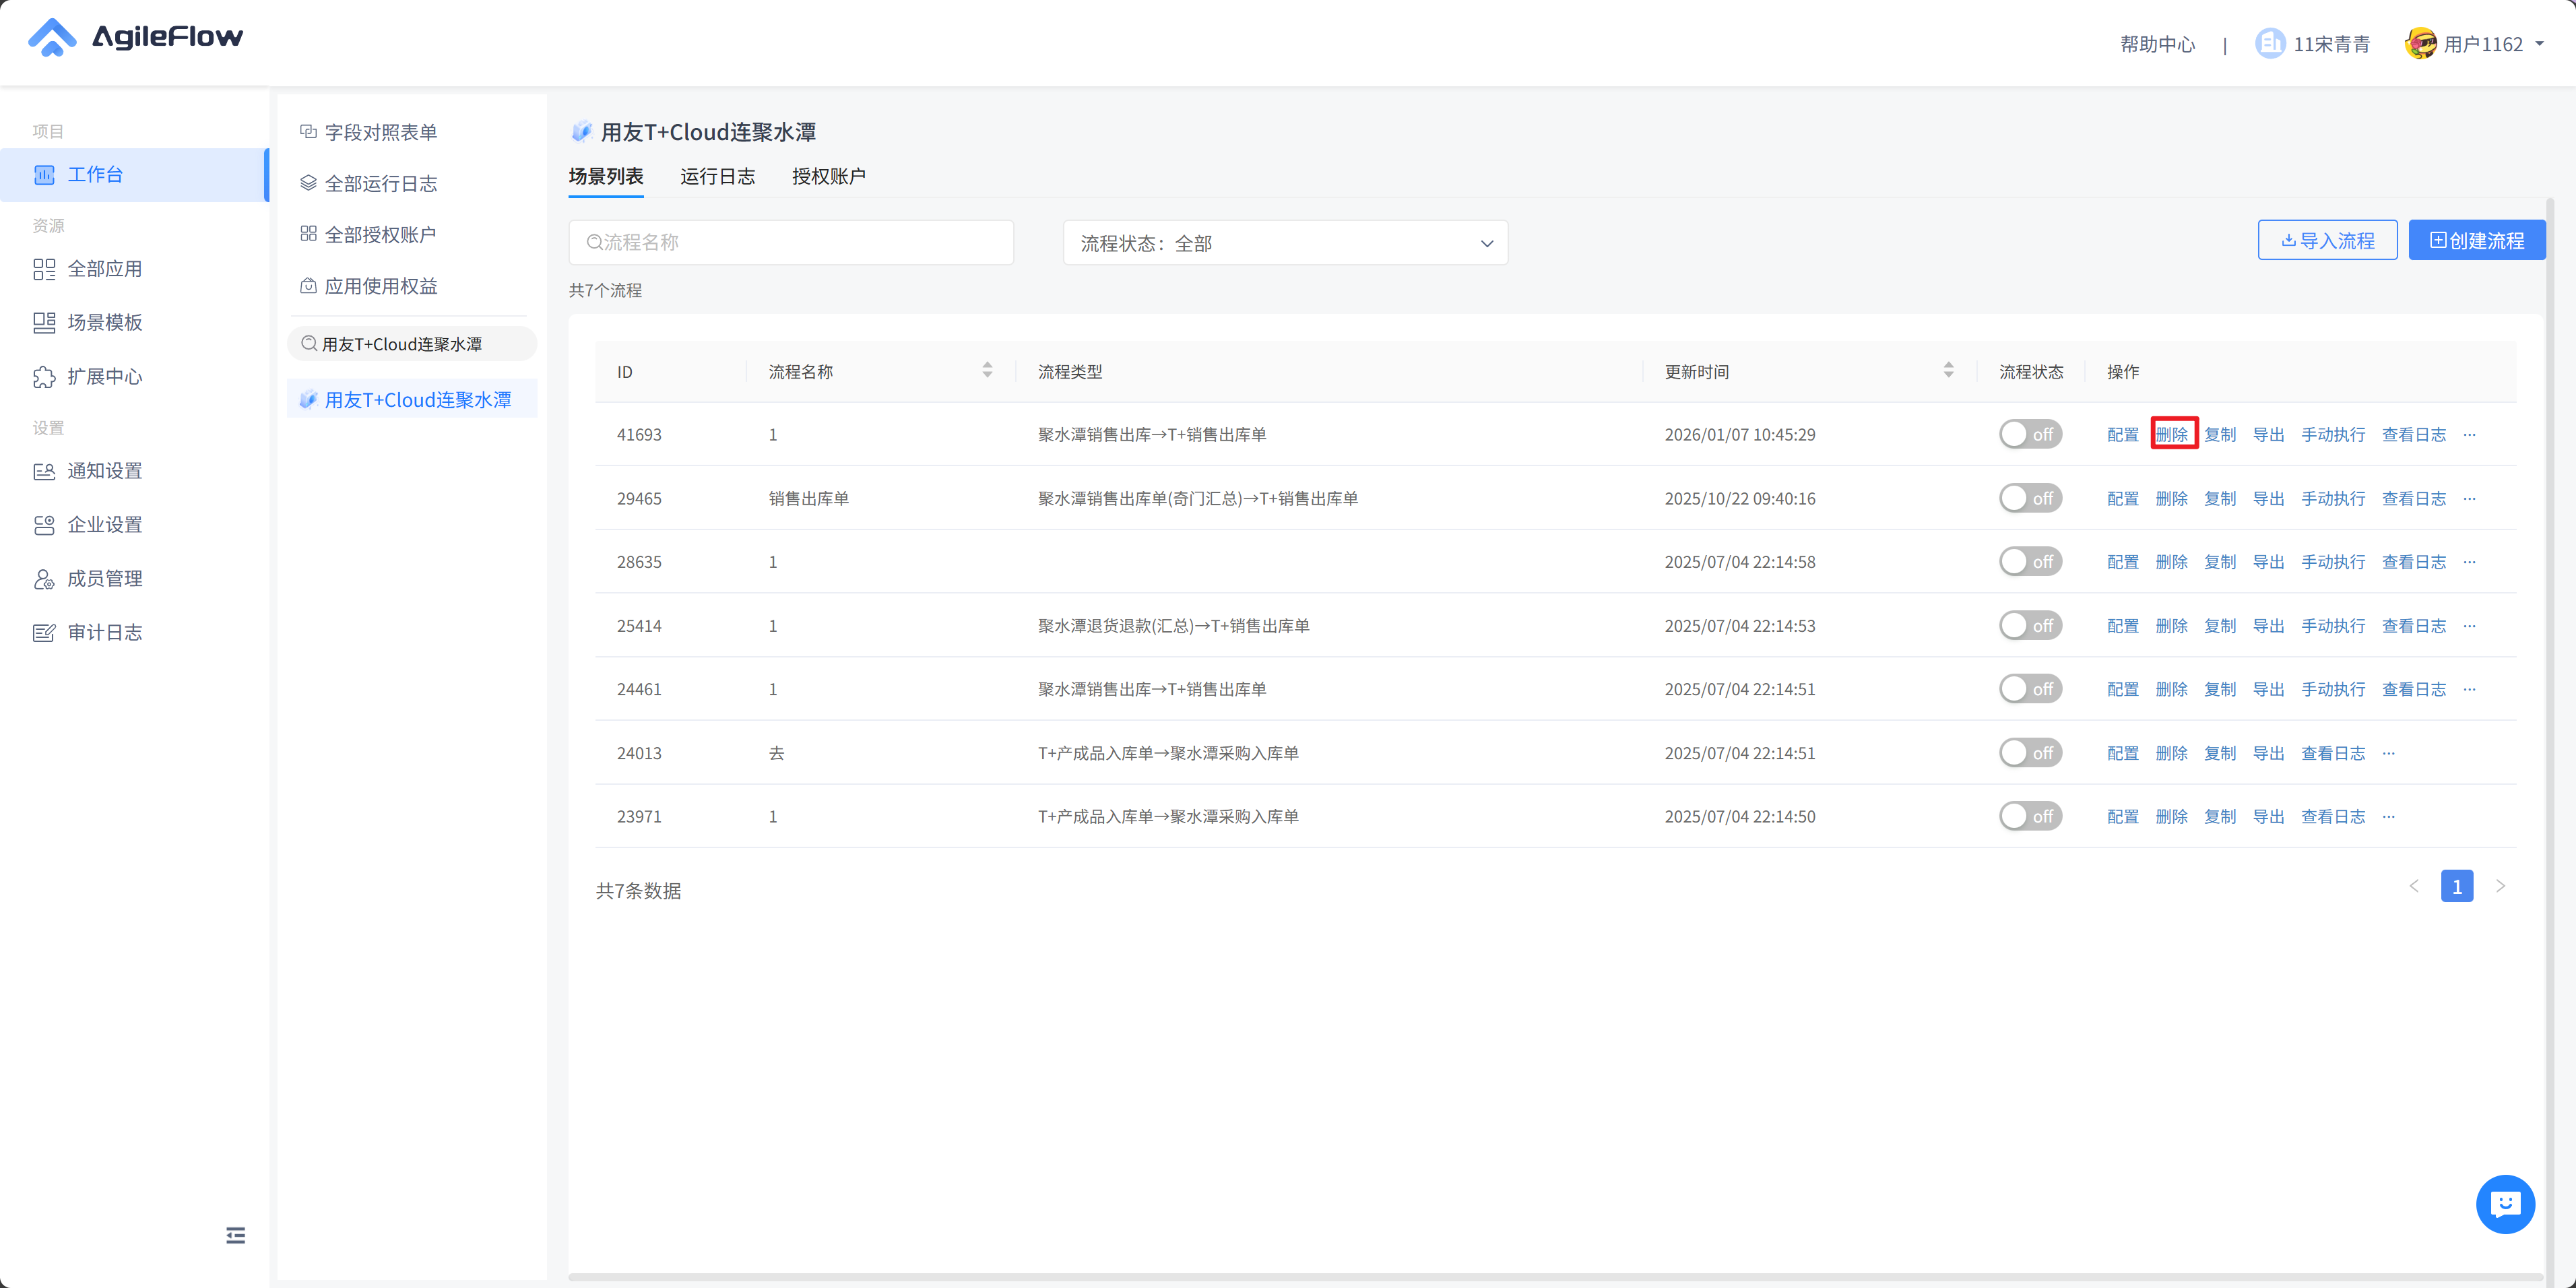Switch to the 运行日志 tab
The height and width of the screenshot is (1288, 2576).
click(717, 176)
